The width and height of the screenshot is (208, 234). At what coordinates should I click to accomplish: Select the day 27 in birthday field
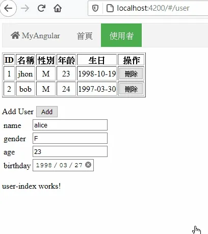pyautogui.click(x=79, y=165)
